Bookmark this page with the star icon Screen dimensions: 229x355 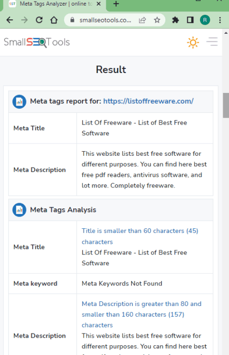coord(157,20)
